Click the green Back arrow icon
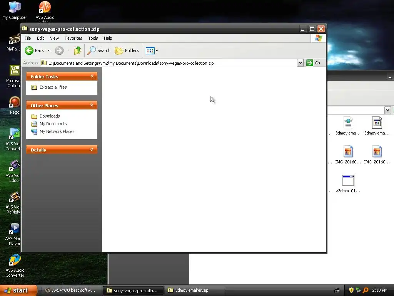Screen dimensions: 394x296 pos(29,50)
